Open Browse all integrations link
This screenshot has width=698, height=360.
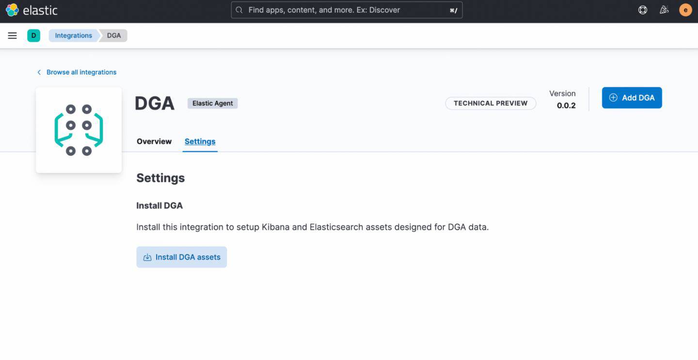click(81, 72)
